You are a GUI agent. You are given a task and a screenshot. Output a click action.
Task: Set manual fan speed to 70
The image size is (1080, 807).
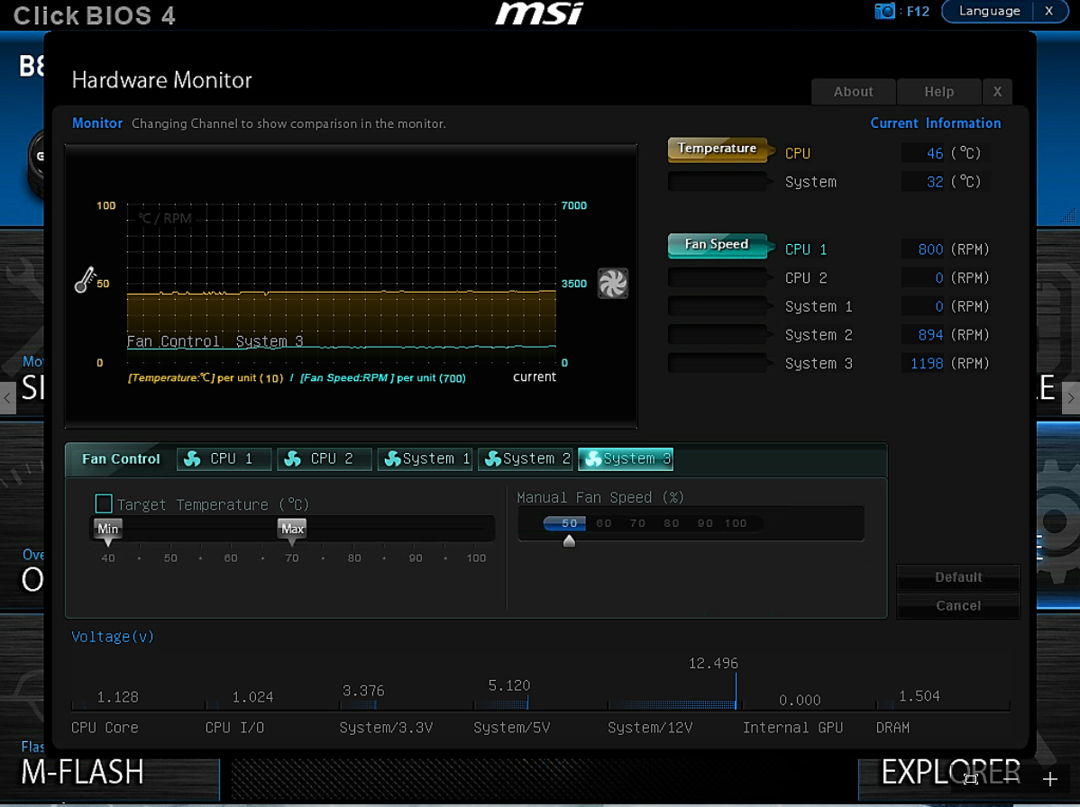click(x=637, y=523)
